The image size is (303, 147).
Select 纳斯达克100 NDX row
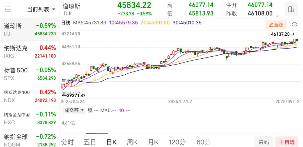tap(30, 96)
